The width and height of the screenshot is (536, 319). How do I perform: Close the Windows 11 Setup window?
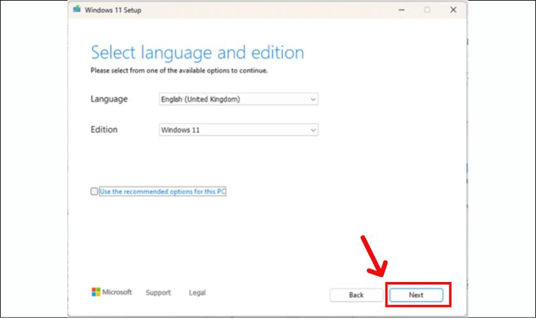click(453, 10)
